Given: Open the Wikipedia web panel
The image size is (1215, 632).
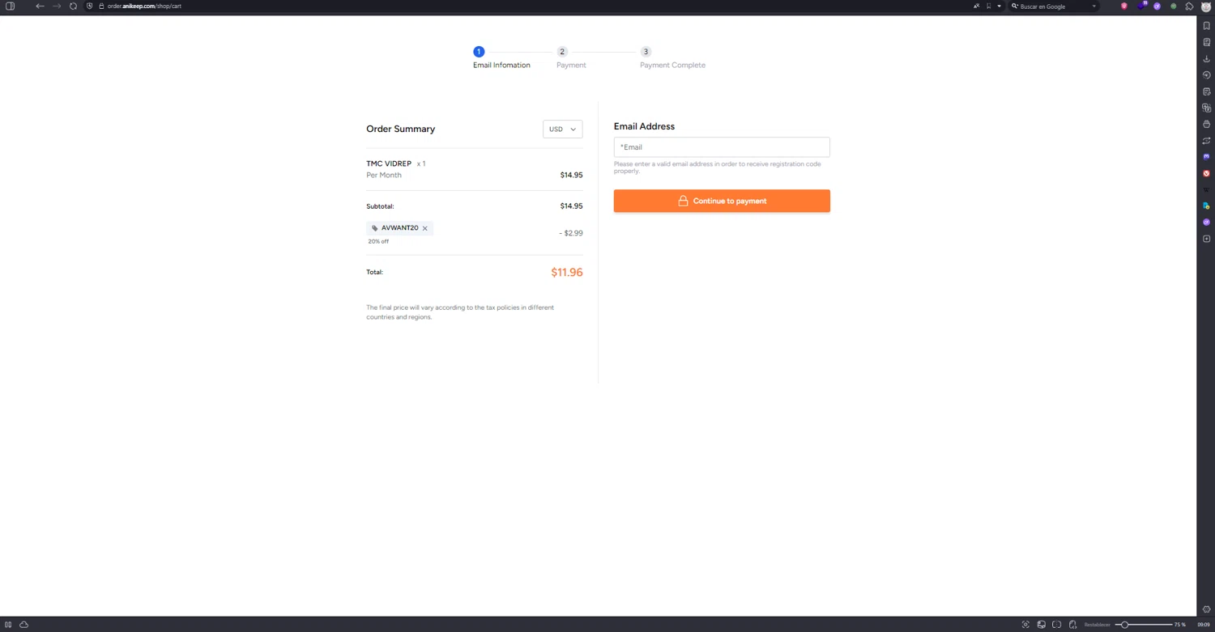Looking at the screenshot, I should (1206, 189).
